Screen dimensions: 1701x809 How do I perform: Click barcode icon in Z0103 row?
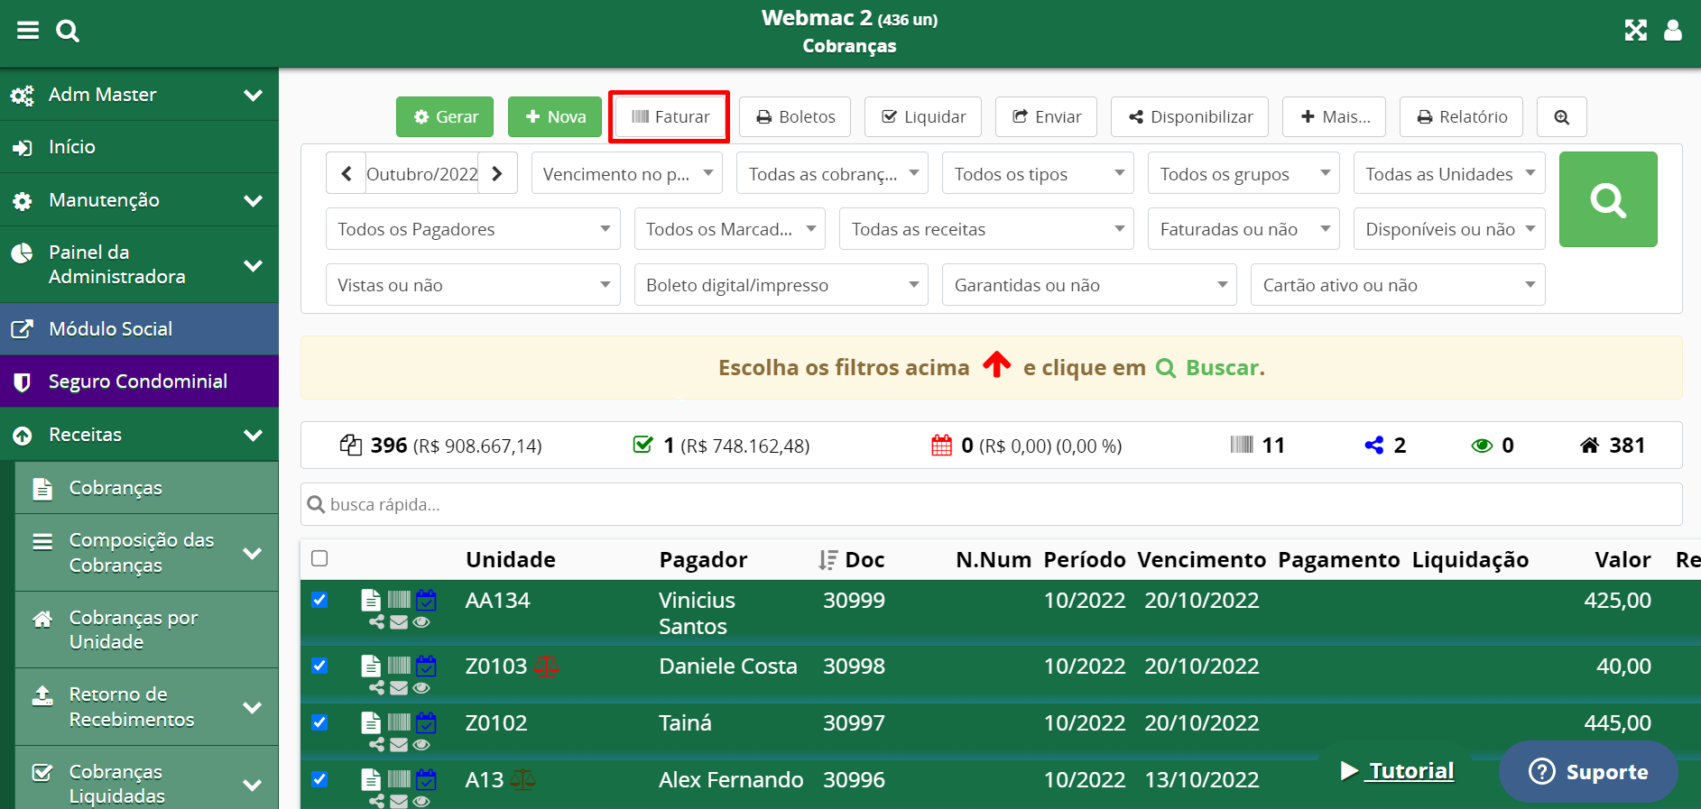(x=399, y=666)
